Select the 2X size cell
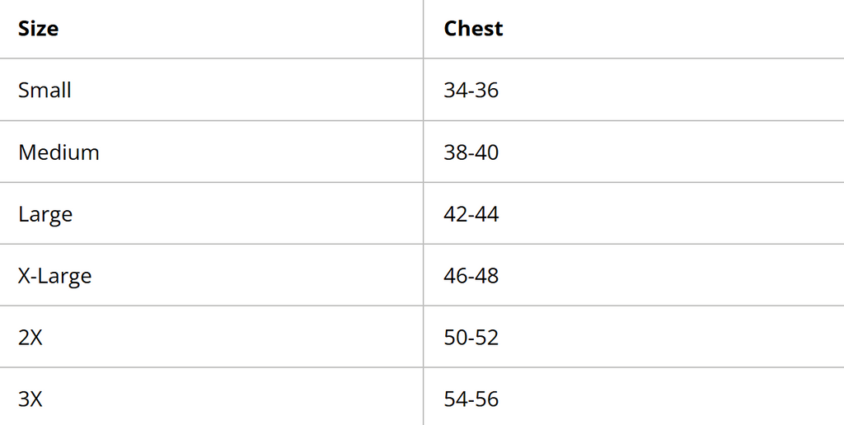Viewport: 844px width, 425px height. pyautogui.click(x=30, y=338)
